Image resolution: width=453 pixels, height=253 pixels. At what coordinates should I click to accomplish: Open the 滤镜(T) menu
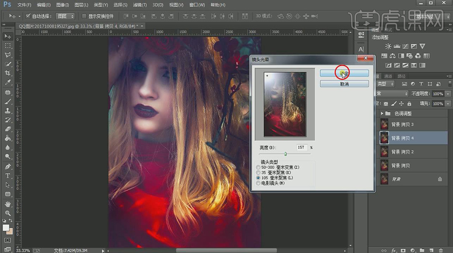(140, 5)
